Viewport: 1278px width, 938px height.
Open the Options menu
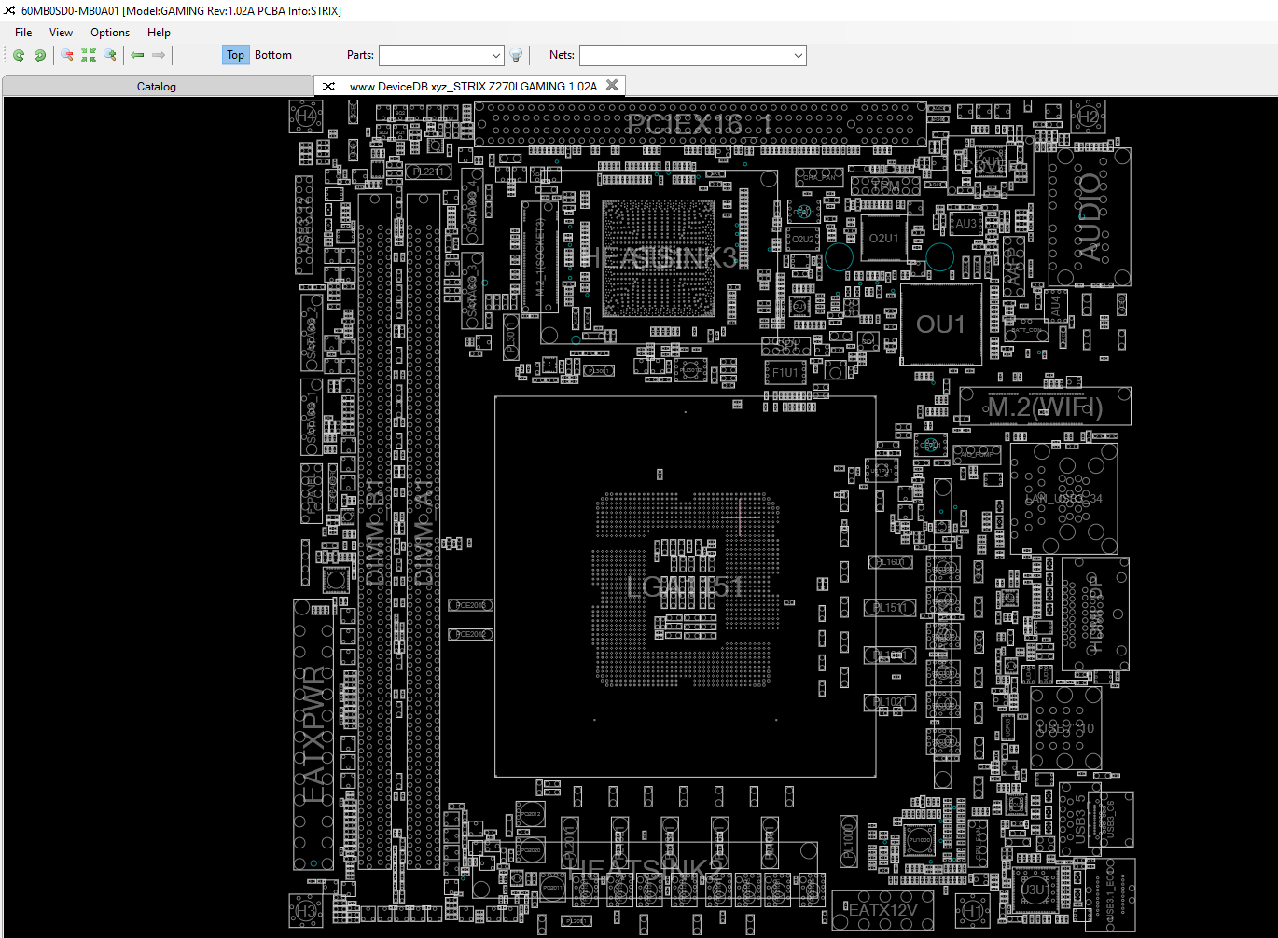(x=110, y=33)
